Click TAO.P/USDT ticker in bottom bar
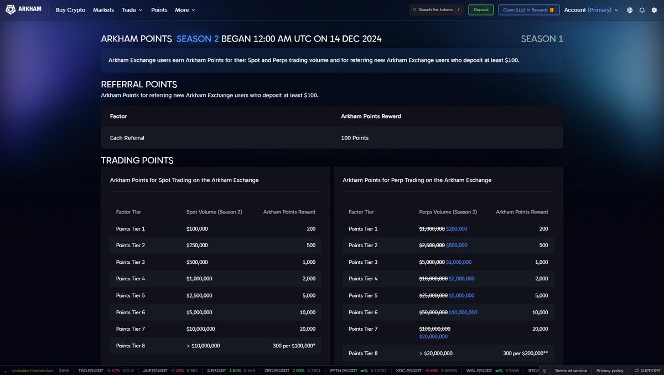This screenshot has width=664, height=375. click(x=107, y=371)
